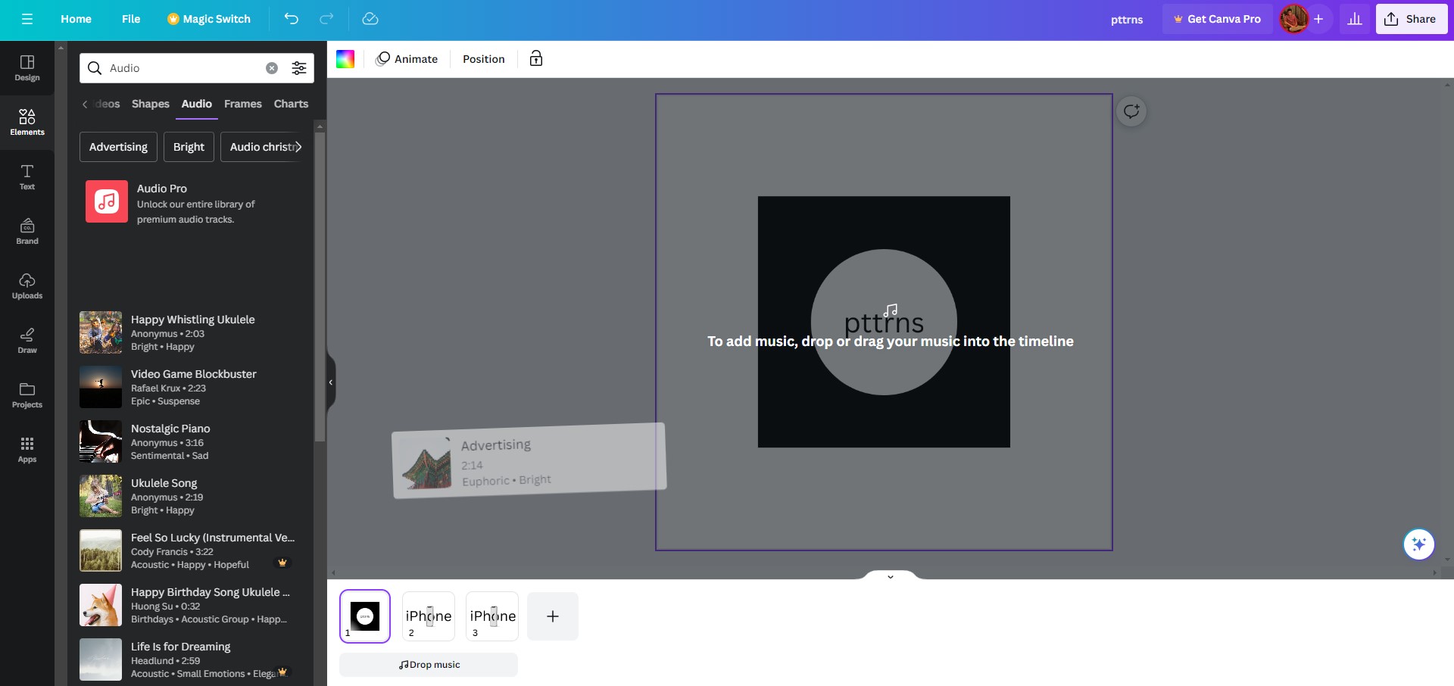
Task: Open the Brand side panel
Action: coord(27,231)
